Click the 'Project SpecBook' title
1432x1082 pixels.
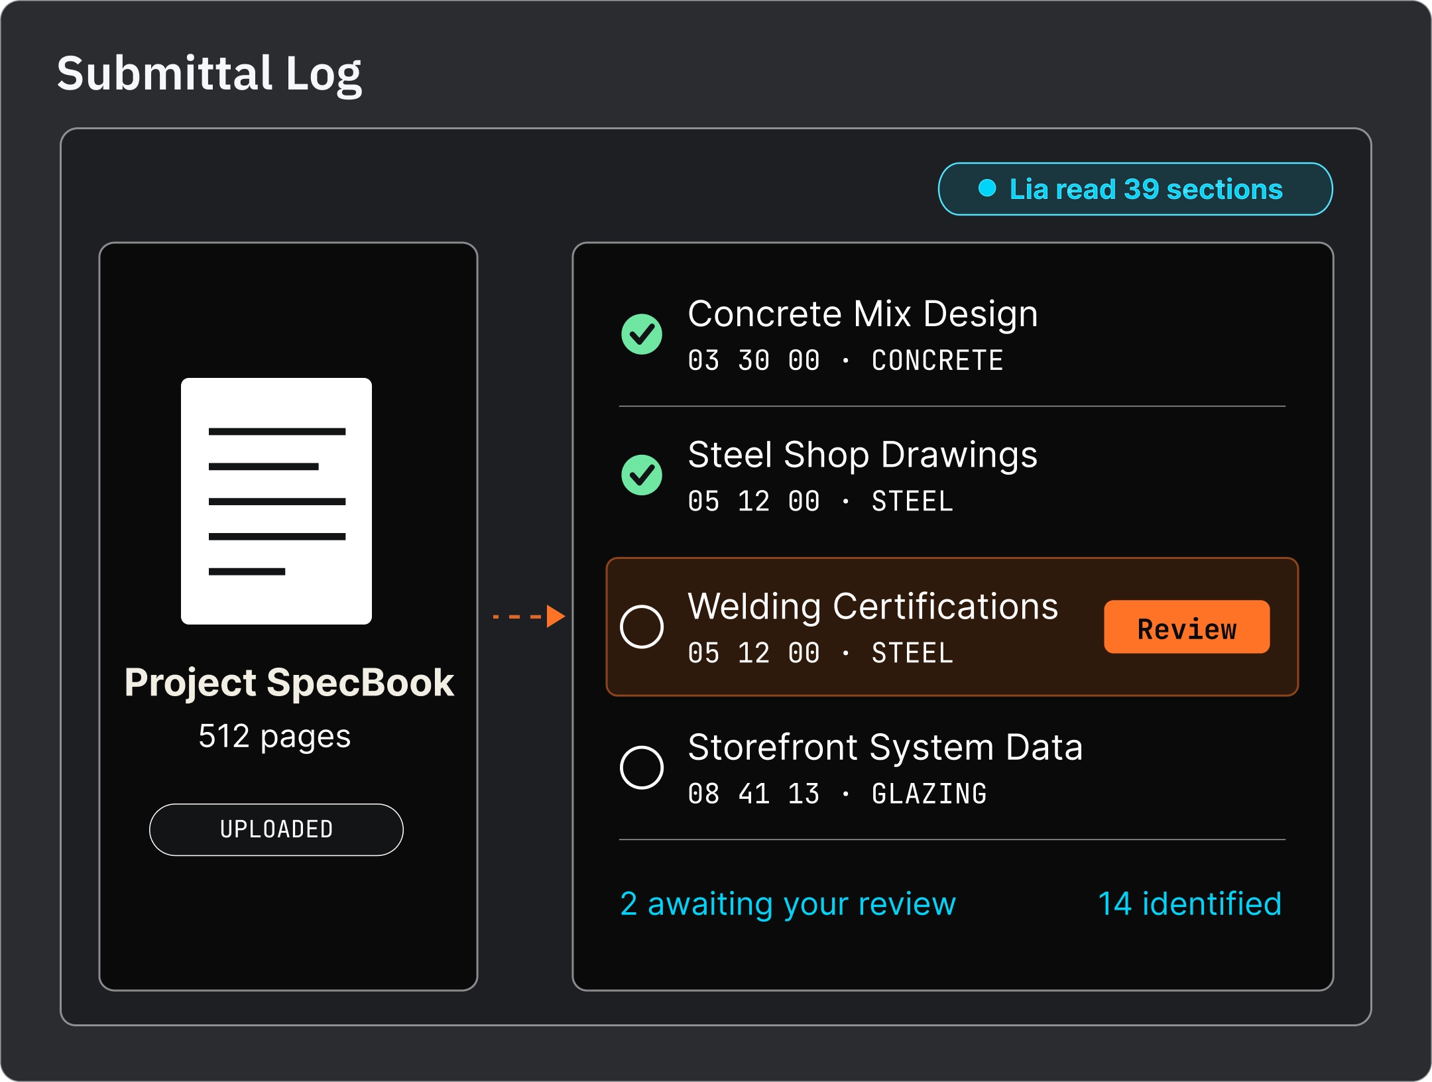tap(289, 684)
